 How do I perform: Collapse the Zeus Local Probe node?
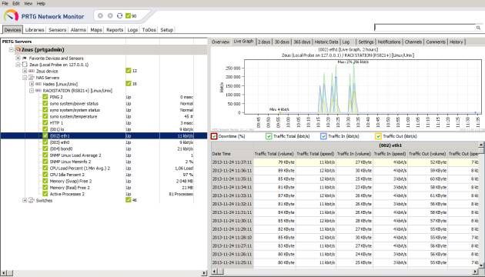[18, 65]
